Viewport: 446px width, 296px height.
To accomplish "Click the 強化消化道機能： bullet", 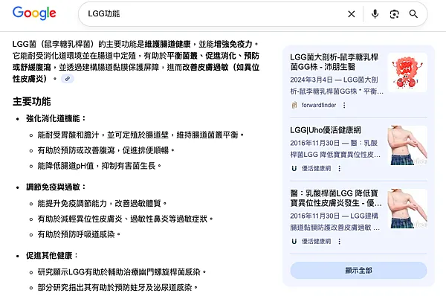I will pos(56,118).
